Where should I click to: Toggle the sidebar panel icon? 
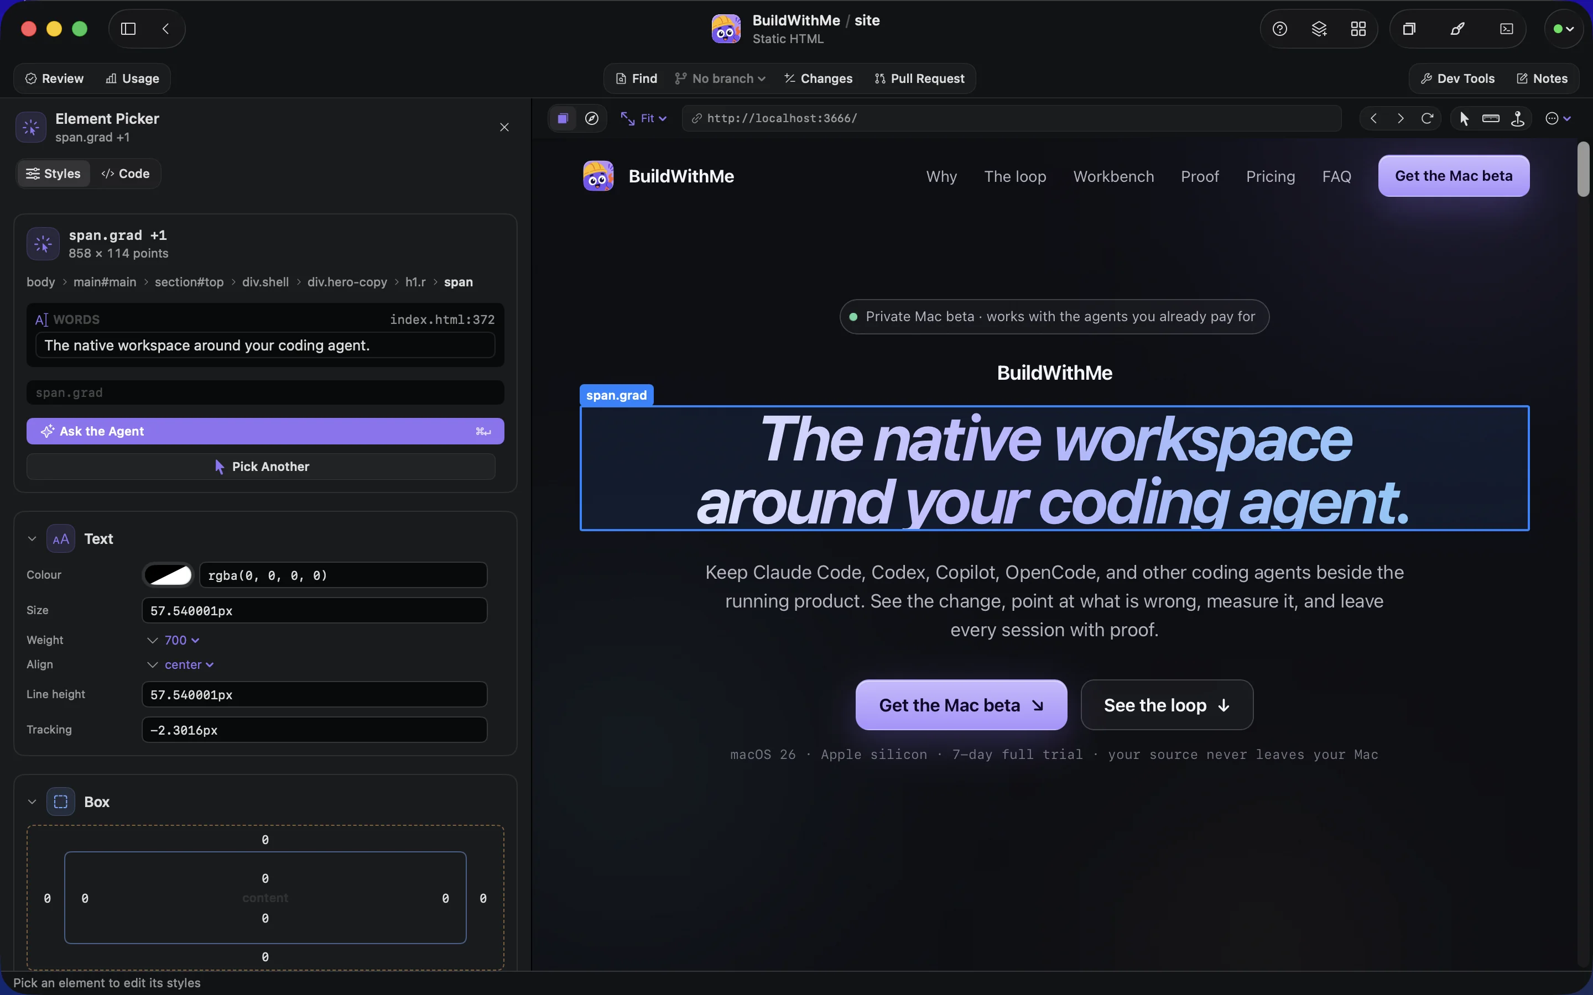pos(128,29)
